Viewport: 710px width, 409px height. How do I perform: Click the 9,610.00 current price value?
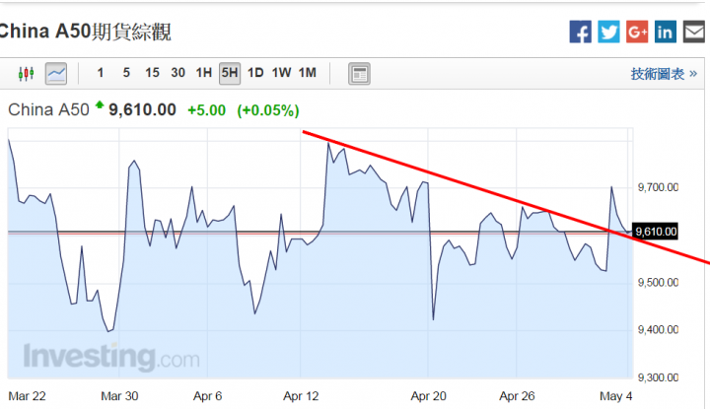(142, 110)
